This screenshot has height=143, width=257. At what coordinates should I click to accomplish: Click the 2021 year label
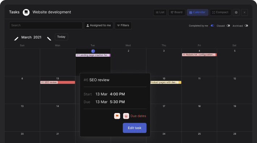[x=37, y=38]
